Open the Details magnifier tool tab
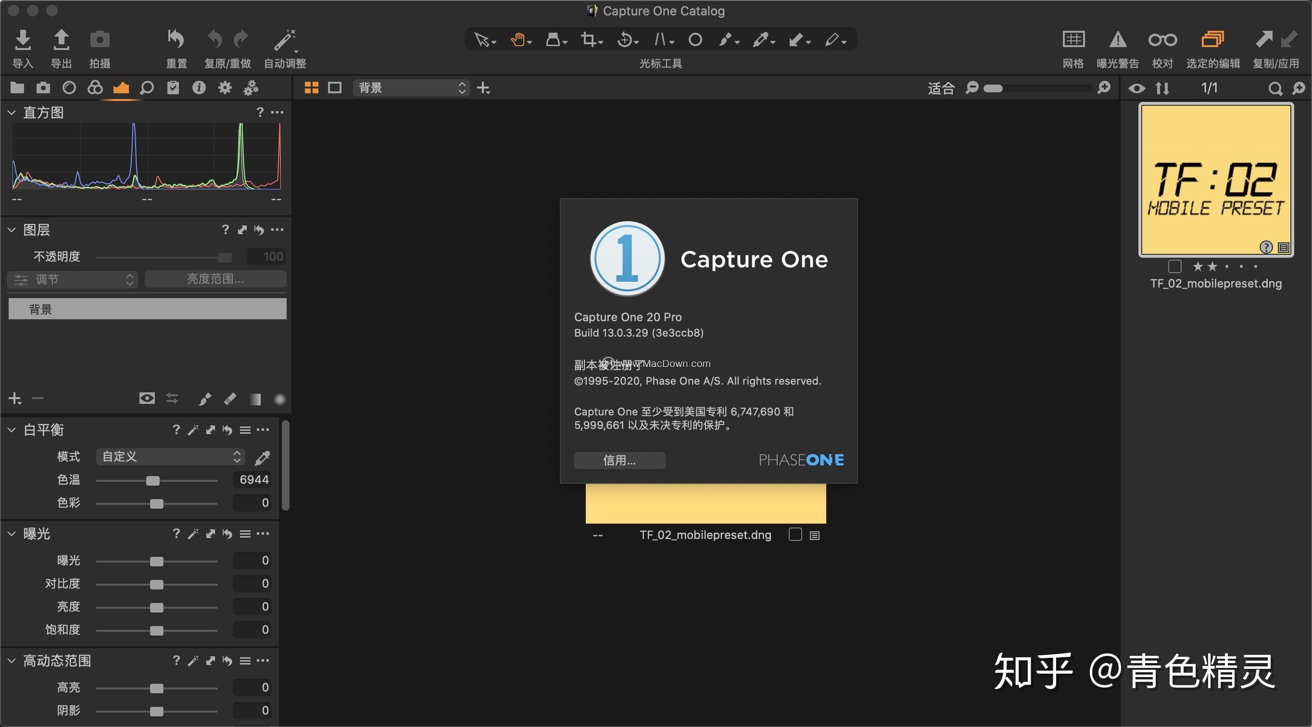1312x727 pixels. 147,88
